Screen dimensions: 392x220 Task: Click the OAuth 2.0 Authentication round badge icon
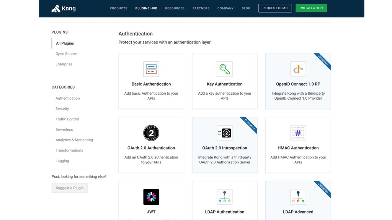[x=151, y=133]
